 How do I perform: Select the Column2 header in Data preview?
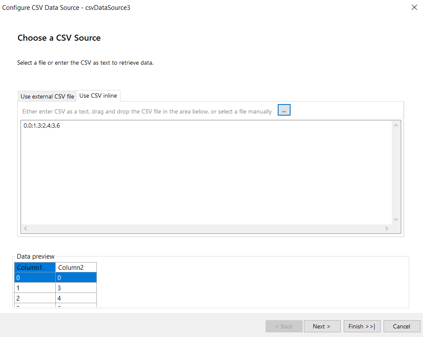point(76,267)
